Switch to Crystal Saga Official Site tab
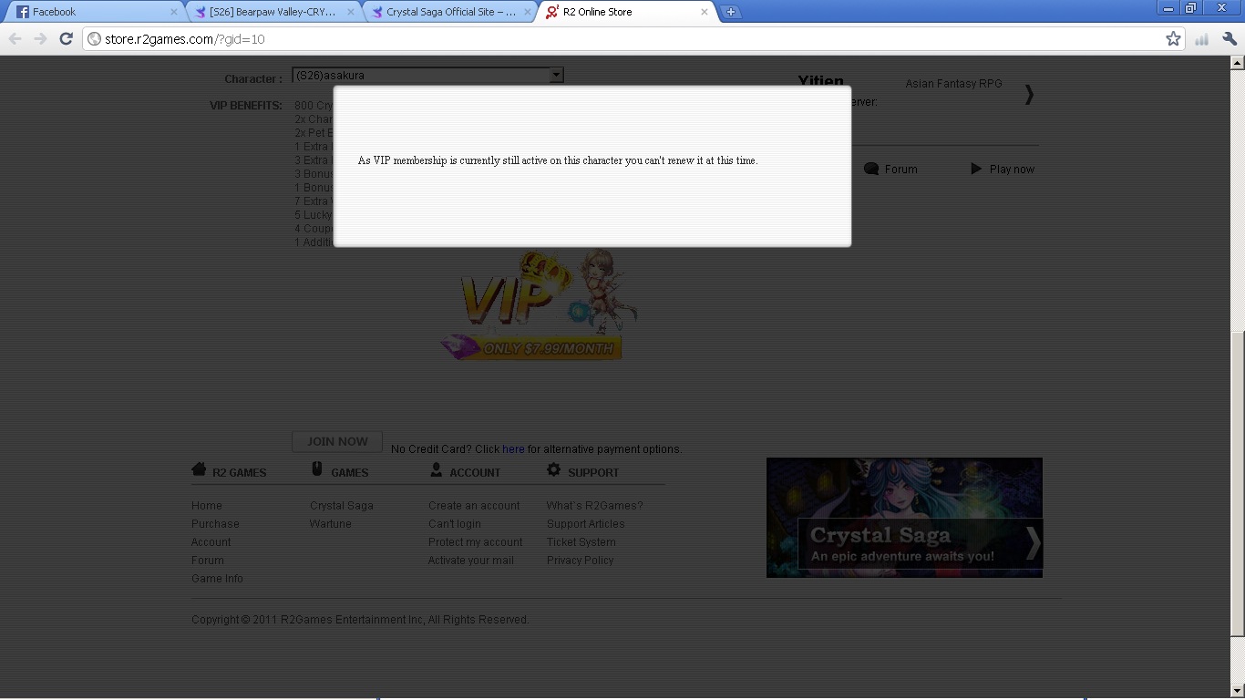The height and width of the screenshot is (700, 1245). 450,12
